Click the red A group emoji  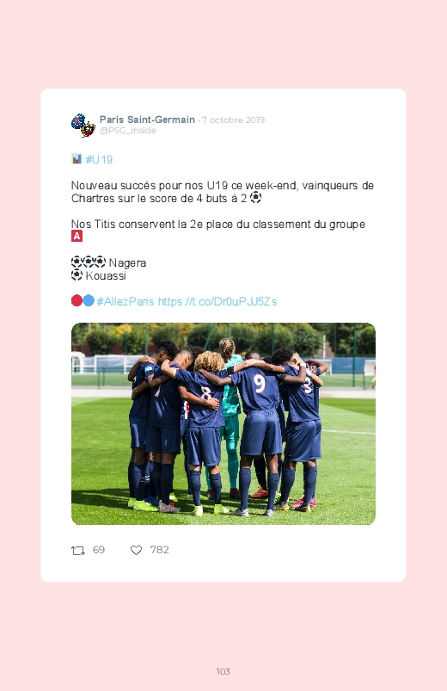point(77,236)
